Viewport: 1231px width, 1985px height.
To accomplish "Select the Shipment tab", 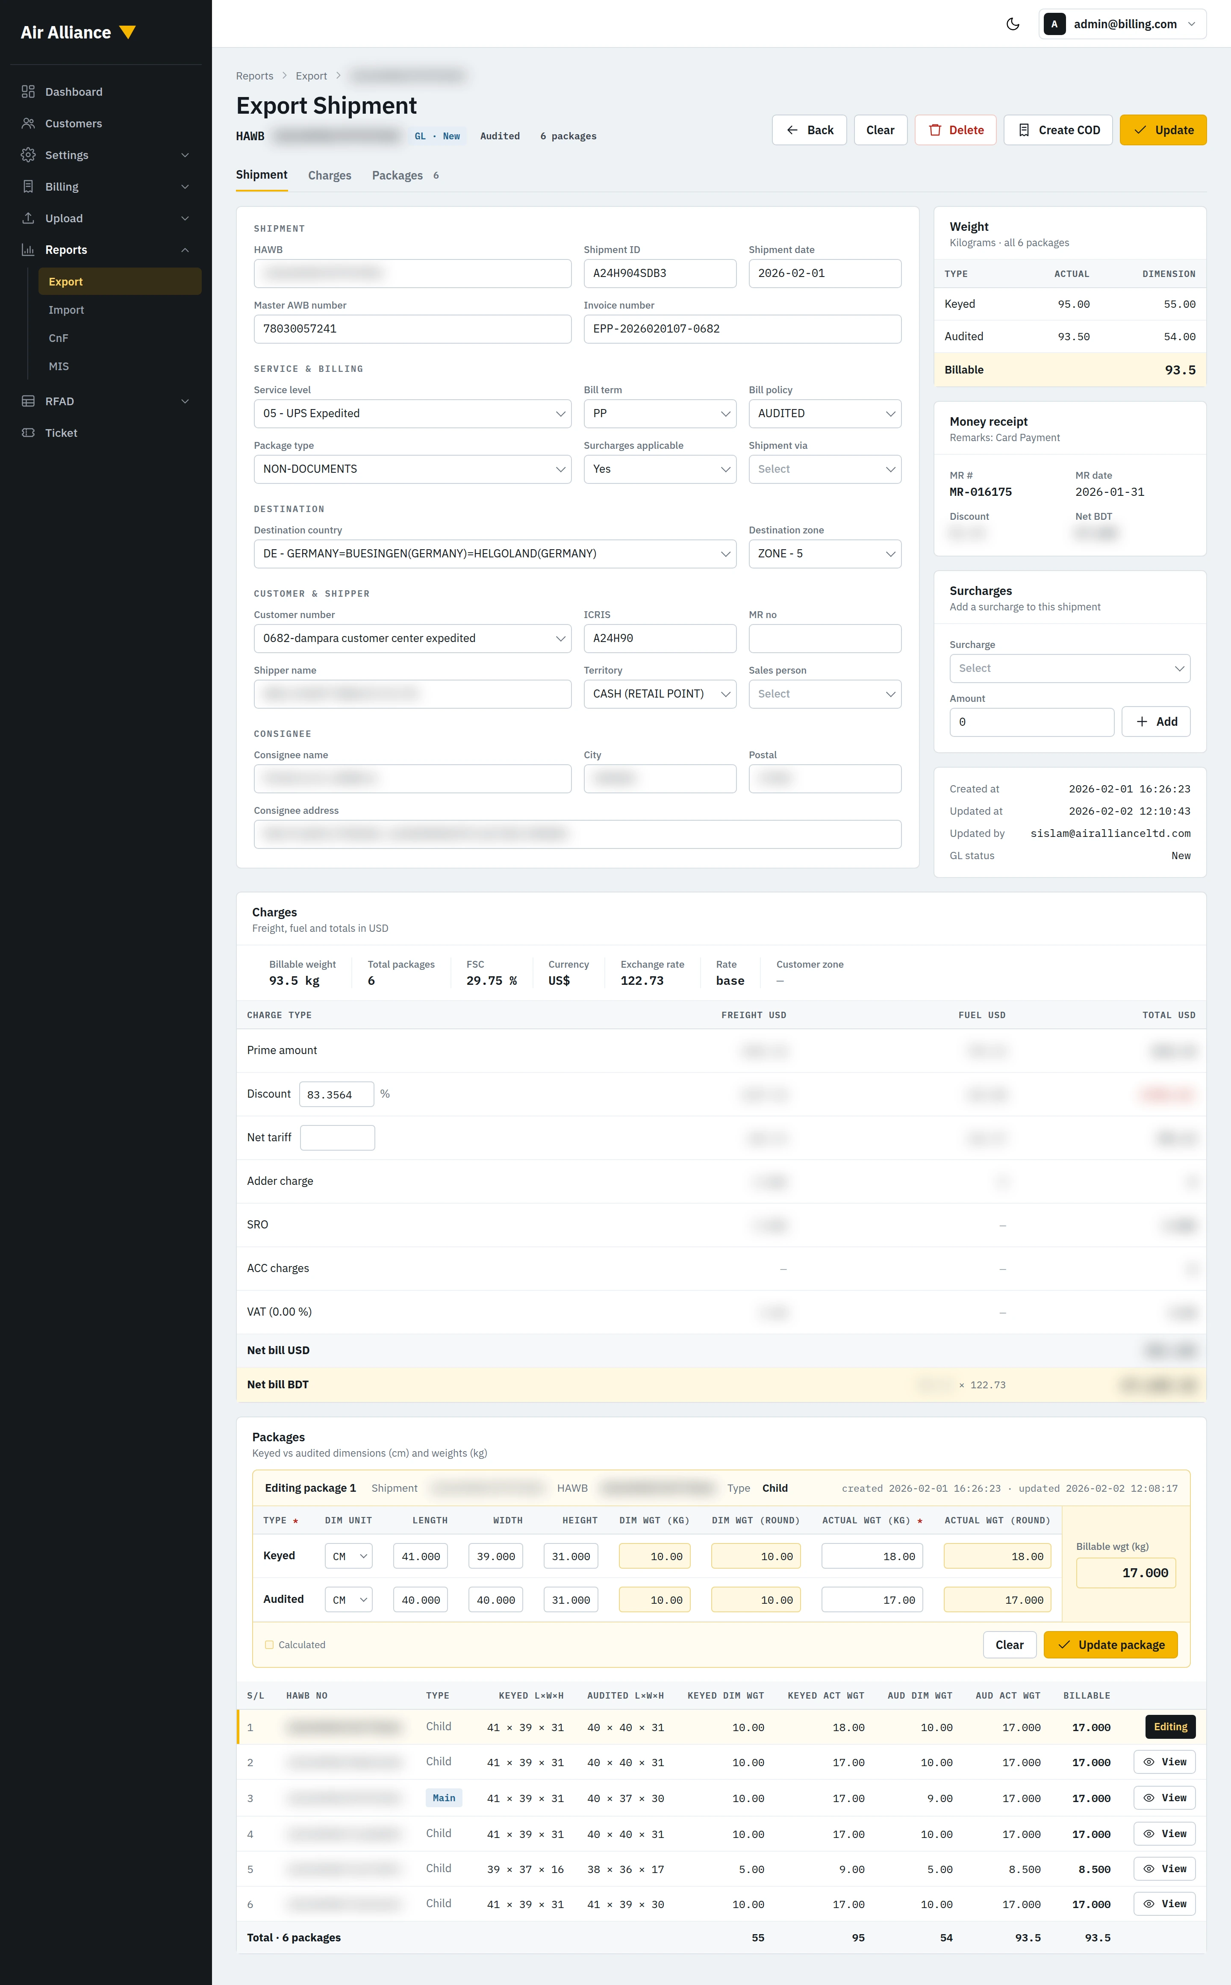I will [261, 175].
